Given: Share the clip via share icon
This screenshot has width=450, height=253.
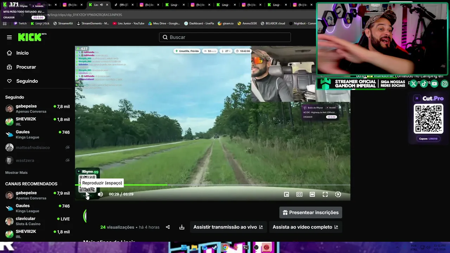Looking at the screenshot, I should point(168,227).
